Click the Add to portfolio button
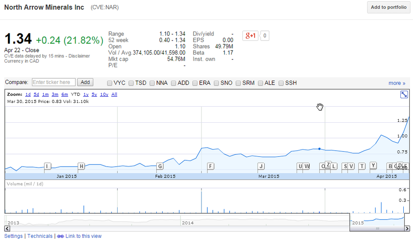413x242 pixels. [389, 8]
